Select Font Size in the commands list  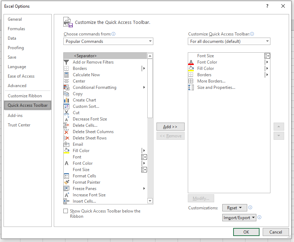click(105, 170)
